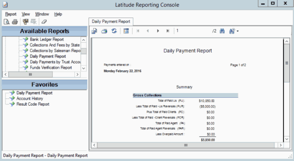This screenshot has height=161, width=294.
Task: Click report viewer horizontal scrollbar thumb
Action: pos(186,145)
